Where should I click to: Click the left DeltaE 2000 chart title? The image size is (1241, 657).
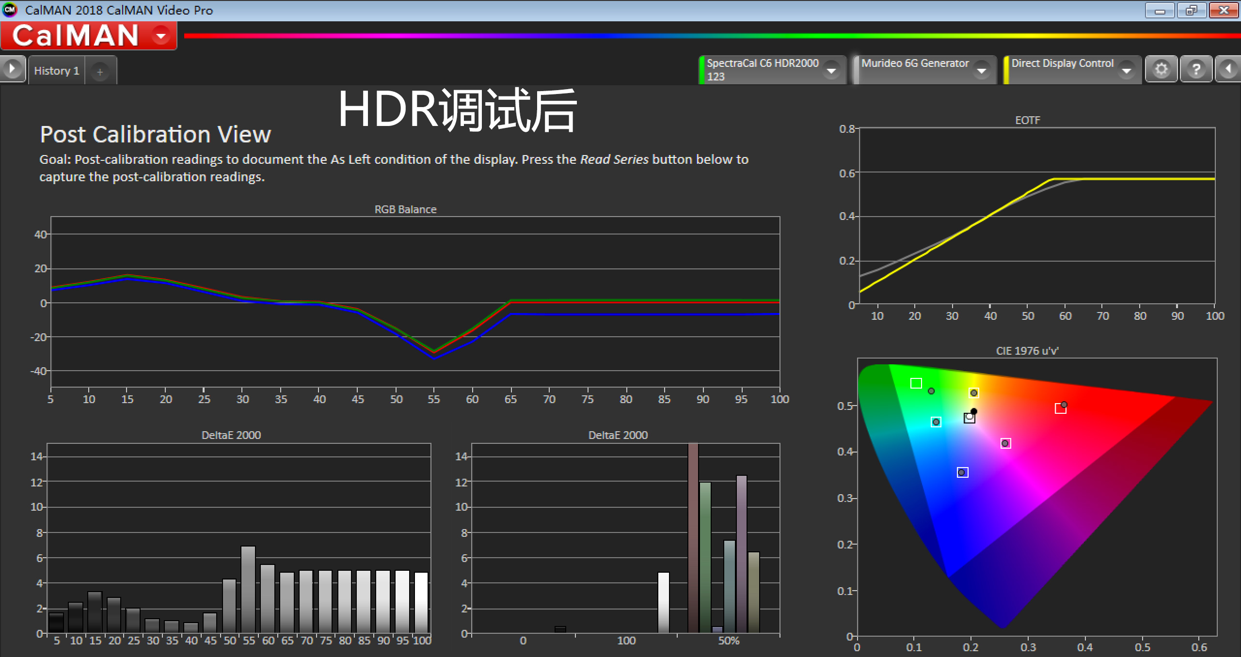coord(231,435)
